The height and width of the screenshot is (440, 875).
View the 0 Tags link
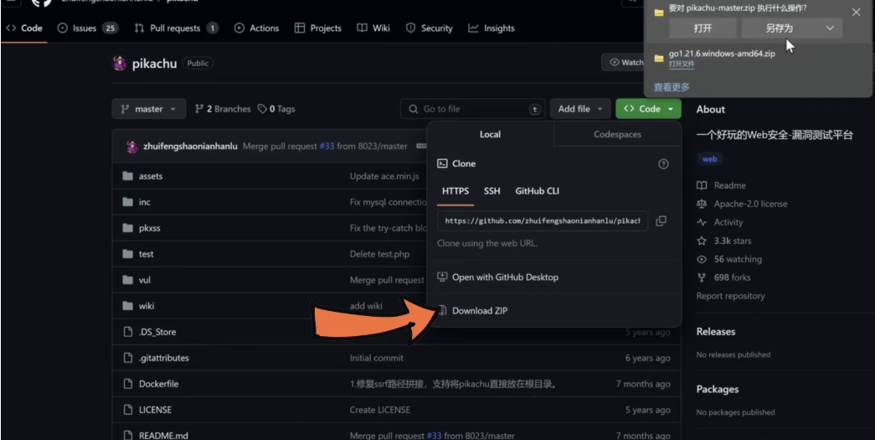[276, 109]
